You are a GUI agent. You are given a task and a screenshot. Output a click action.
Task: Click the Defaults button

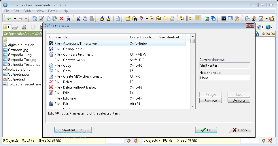click(x=239, y=100)
